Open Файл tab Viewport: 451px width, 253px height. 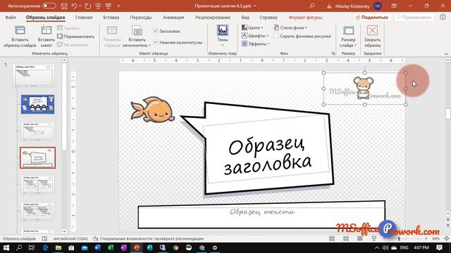tap(11, 17)
